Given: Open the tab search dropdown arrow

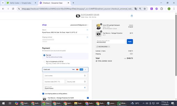Looking at the screenshot, I should click(3, 3).
